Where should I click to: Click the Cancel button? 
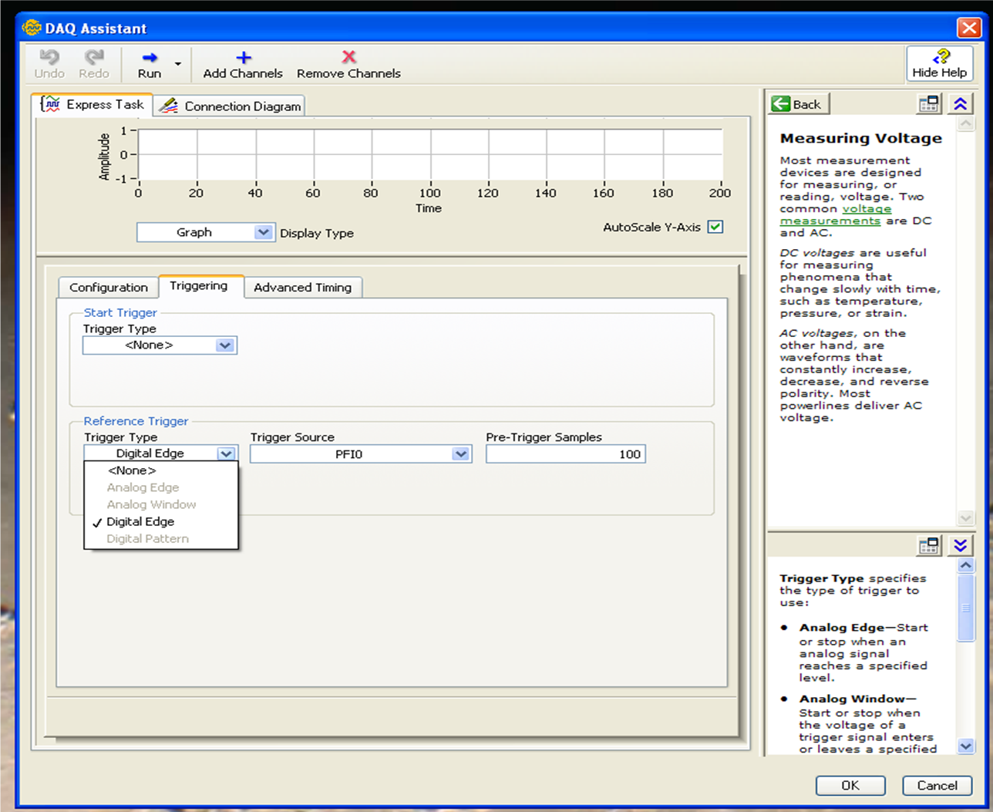[937, 785]
